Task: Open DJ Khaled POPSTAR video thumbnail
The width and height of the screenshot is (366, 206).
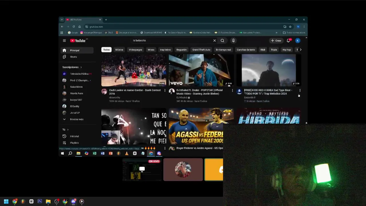Action: pyautogui.click(x=201, y=70)
